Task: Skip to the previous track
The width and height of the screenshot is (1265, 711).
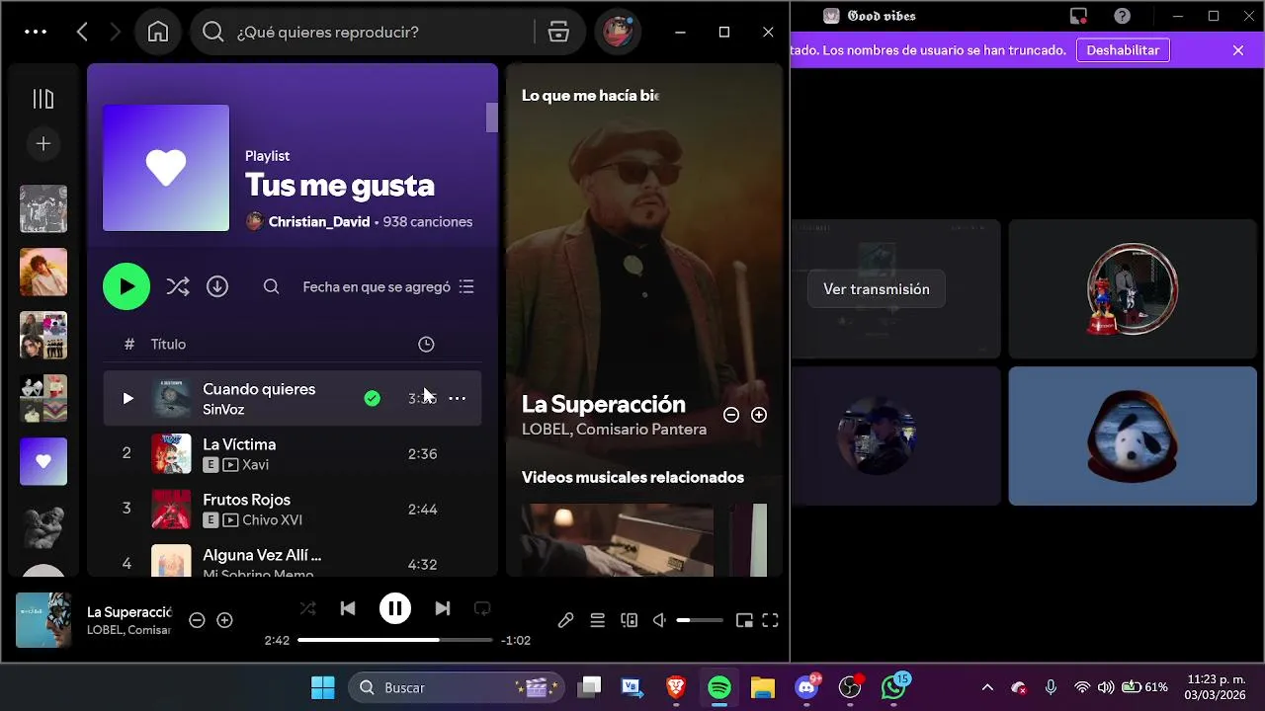Action: [x=348, y=608]
